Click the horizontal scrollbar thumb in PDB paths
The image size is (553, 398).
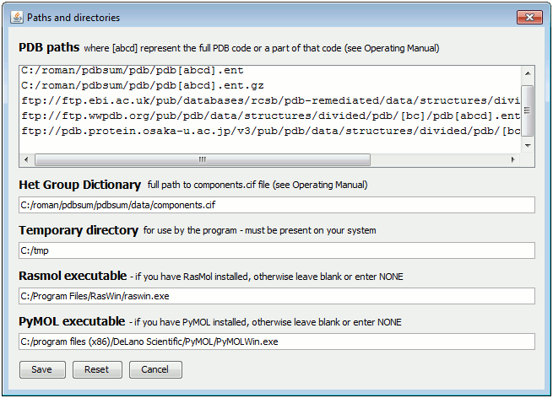click(x=203, y=159)
